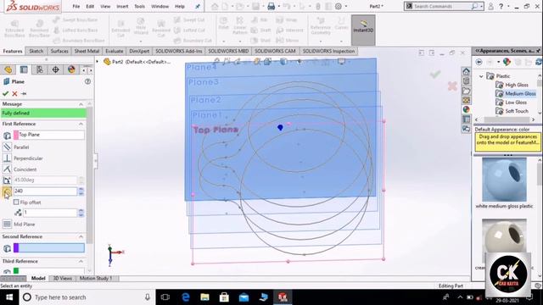Open the File Explorer folder task pane tab
The height and width of the screenshot is (305, 543).
tap(466, 91)
